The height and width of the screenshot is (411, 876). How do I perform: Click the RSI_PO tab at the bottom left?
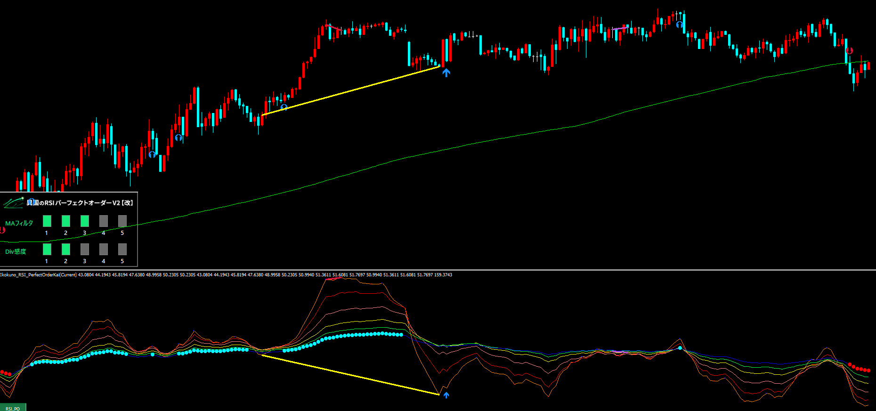coord(13,408)
